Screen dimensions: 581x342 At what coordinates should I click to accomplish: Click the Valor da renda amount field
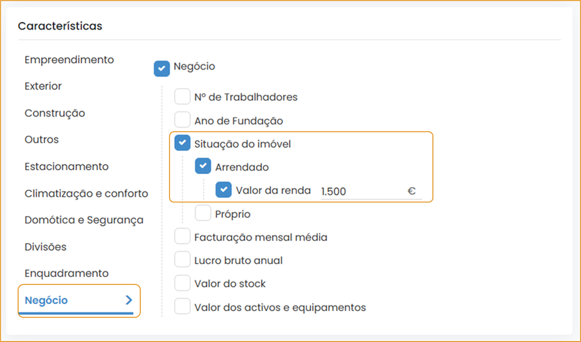pos(360,191)
